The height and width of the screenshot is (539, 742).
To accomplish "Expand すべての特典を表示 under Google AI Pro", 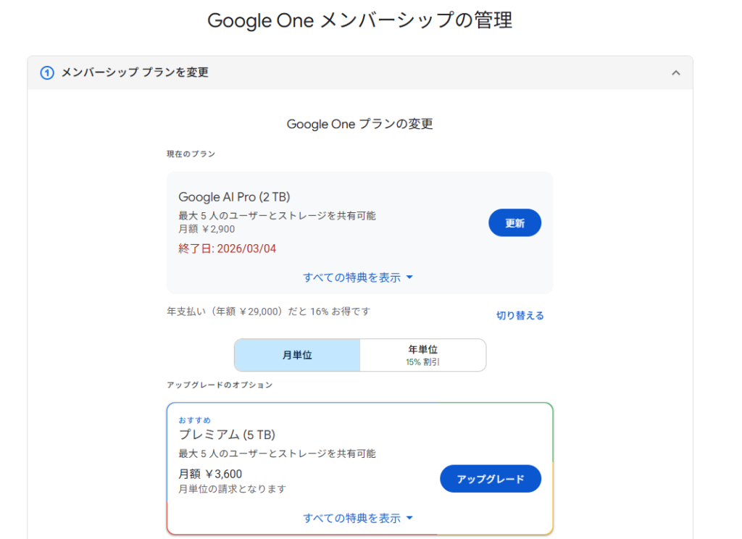I will [351, 277].
